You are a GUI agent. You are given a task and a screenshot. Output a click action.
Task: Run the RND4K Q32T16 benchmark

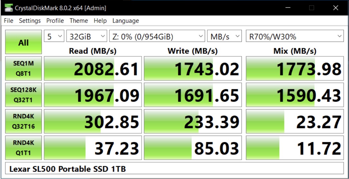(x=24, y=121)
